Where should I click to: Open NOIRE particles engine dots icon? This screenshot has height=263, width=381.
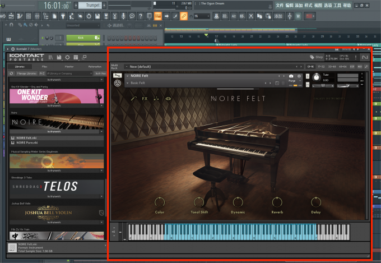[x=156, y=99]
